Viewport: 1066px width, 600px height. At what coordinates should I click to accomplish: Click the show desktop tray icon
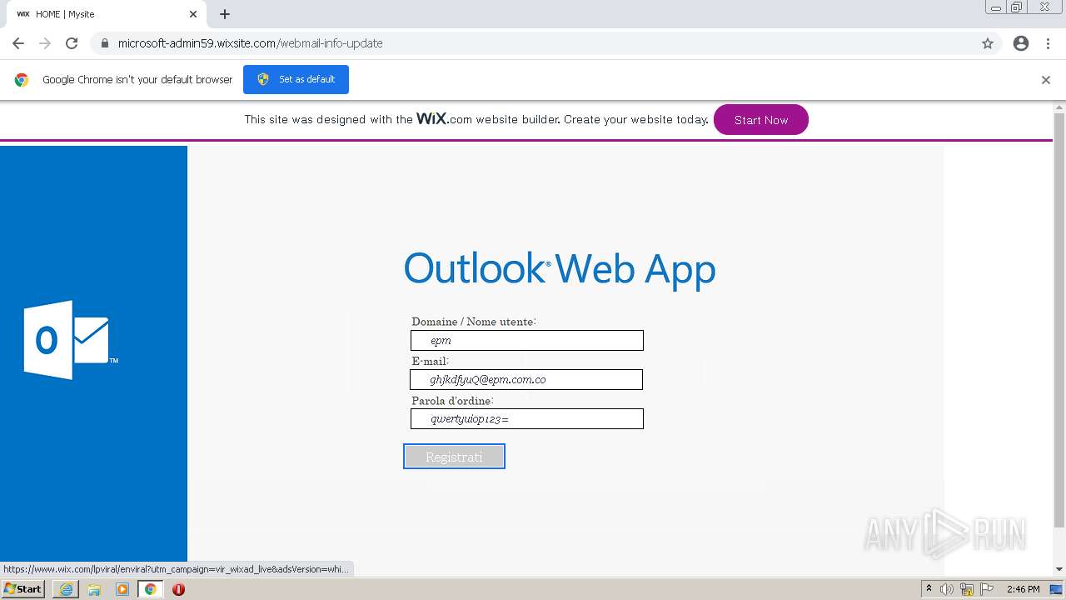pyautogui.click(x=1056, y=589)
